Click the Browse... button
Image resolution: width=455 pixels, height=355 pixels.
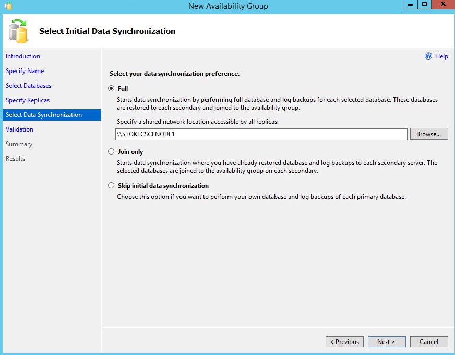(429, 134)
